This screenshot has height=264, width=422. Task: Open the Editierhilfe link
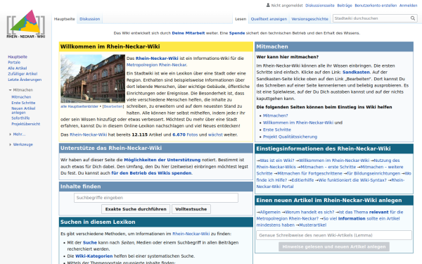tap(302, 180)
